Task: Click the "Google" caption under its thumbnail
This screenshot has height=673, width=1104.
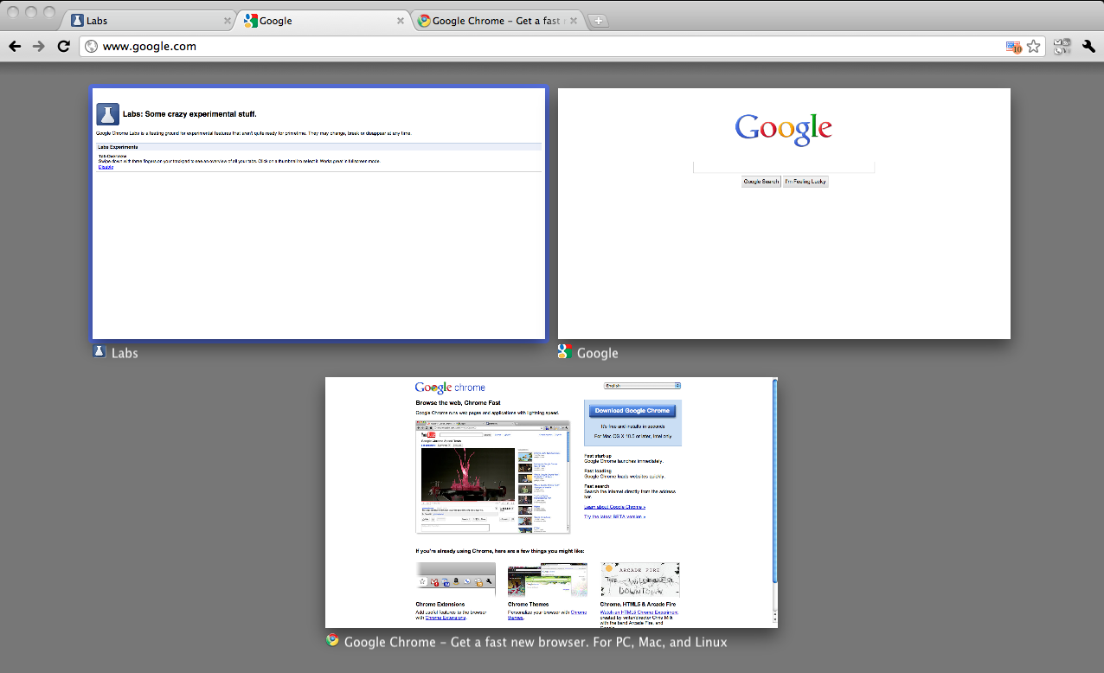Action: coord(598,353)
